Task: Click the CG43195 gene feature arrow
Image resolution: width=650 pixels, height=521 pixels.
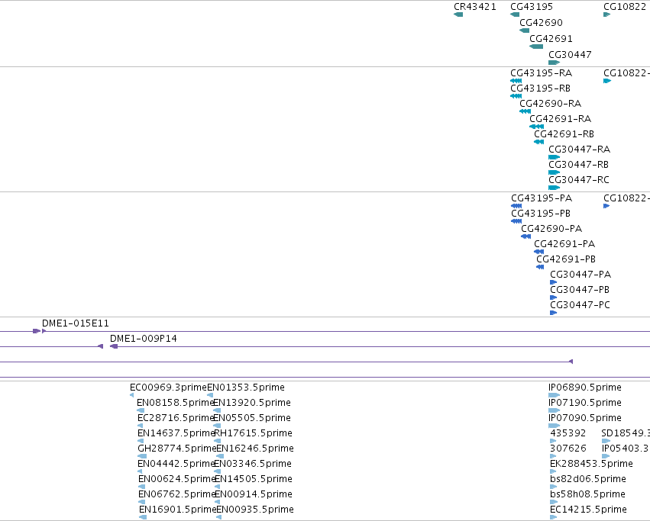Action: point(515,14)
